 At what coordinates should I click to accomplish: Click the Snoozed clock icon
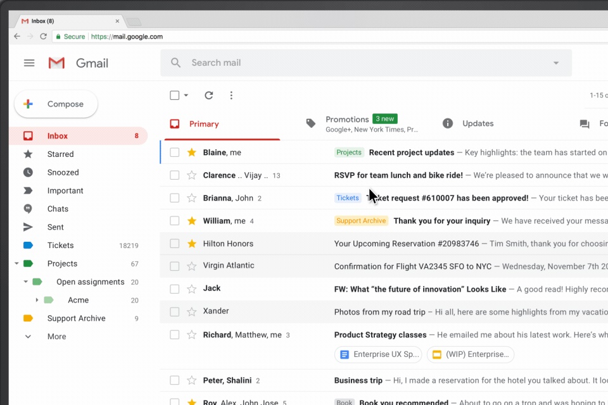pos(28,172)
